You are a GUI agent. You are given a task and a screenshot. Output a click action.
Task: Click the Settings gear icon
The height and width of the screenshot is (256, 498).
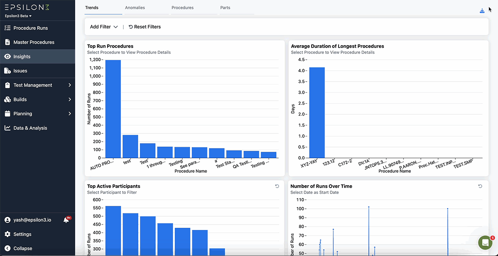[7, 234]
